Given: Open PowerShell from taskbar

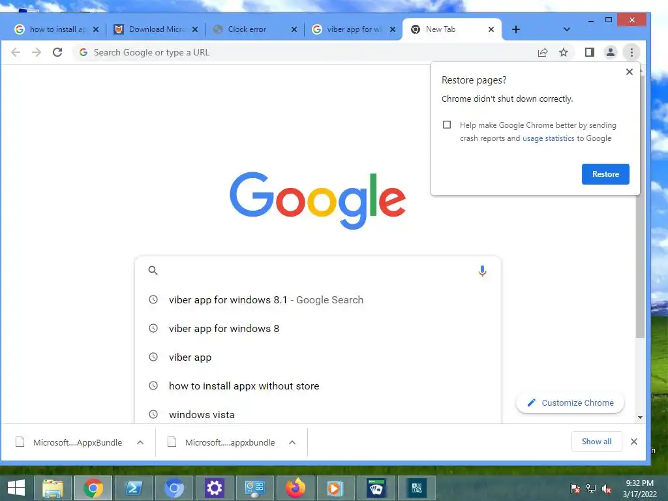Looking at the screenshot, I should click(133, 488).
